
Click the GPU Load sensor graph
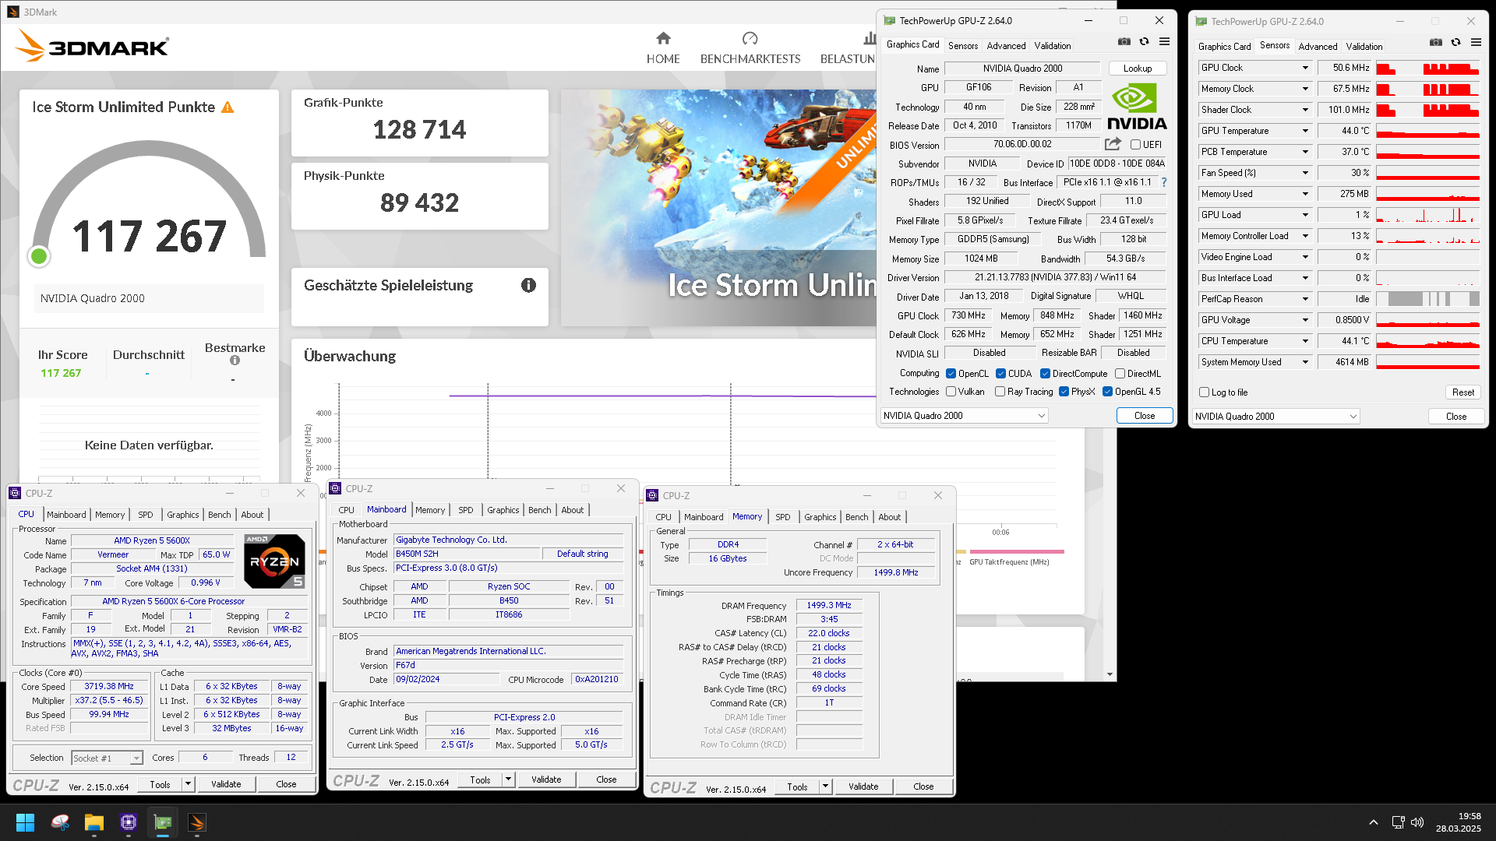tap(1427, 215)
